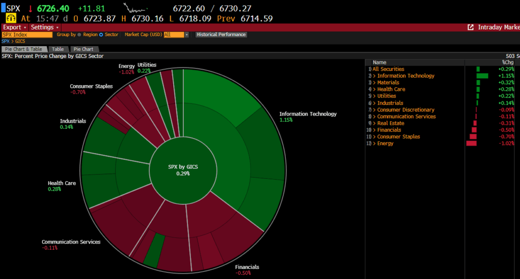Open the Market Cap (USD) dropdown arrow
This screenshot has width=520, height=279.
(186, 34)
